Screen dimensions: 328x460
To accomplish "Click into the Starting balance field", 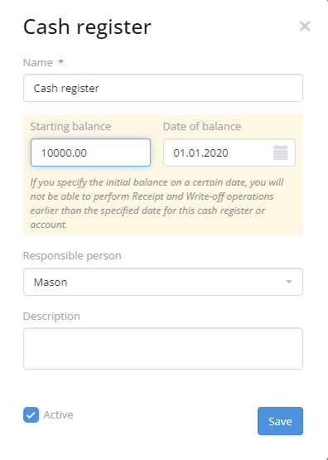I will (90, 153).
